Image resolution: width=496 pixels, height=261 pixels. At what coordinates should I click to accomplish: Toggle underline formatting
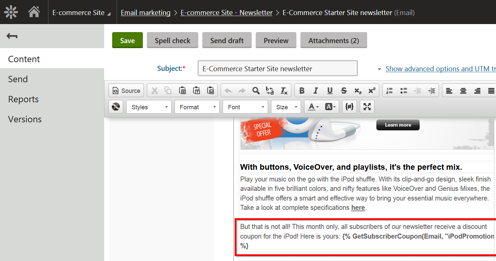(x=330, y=91)
